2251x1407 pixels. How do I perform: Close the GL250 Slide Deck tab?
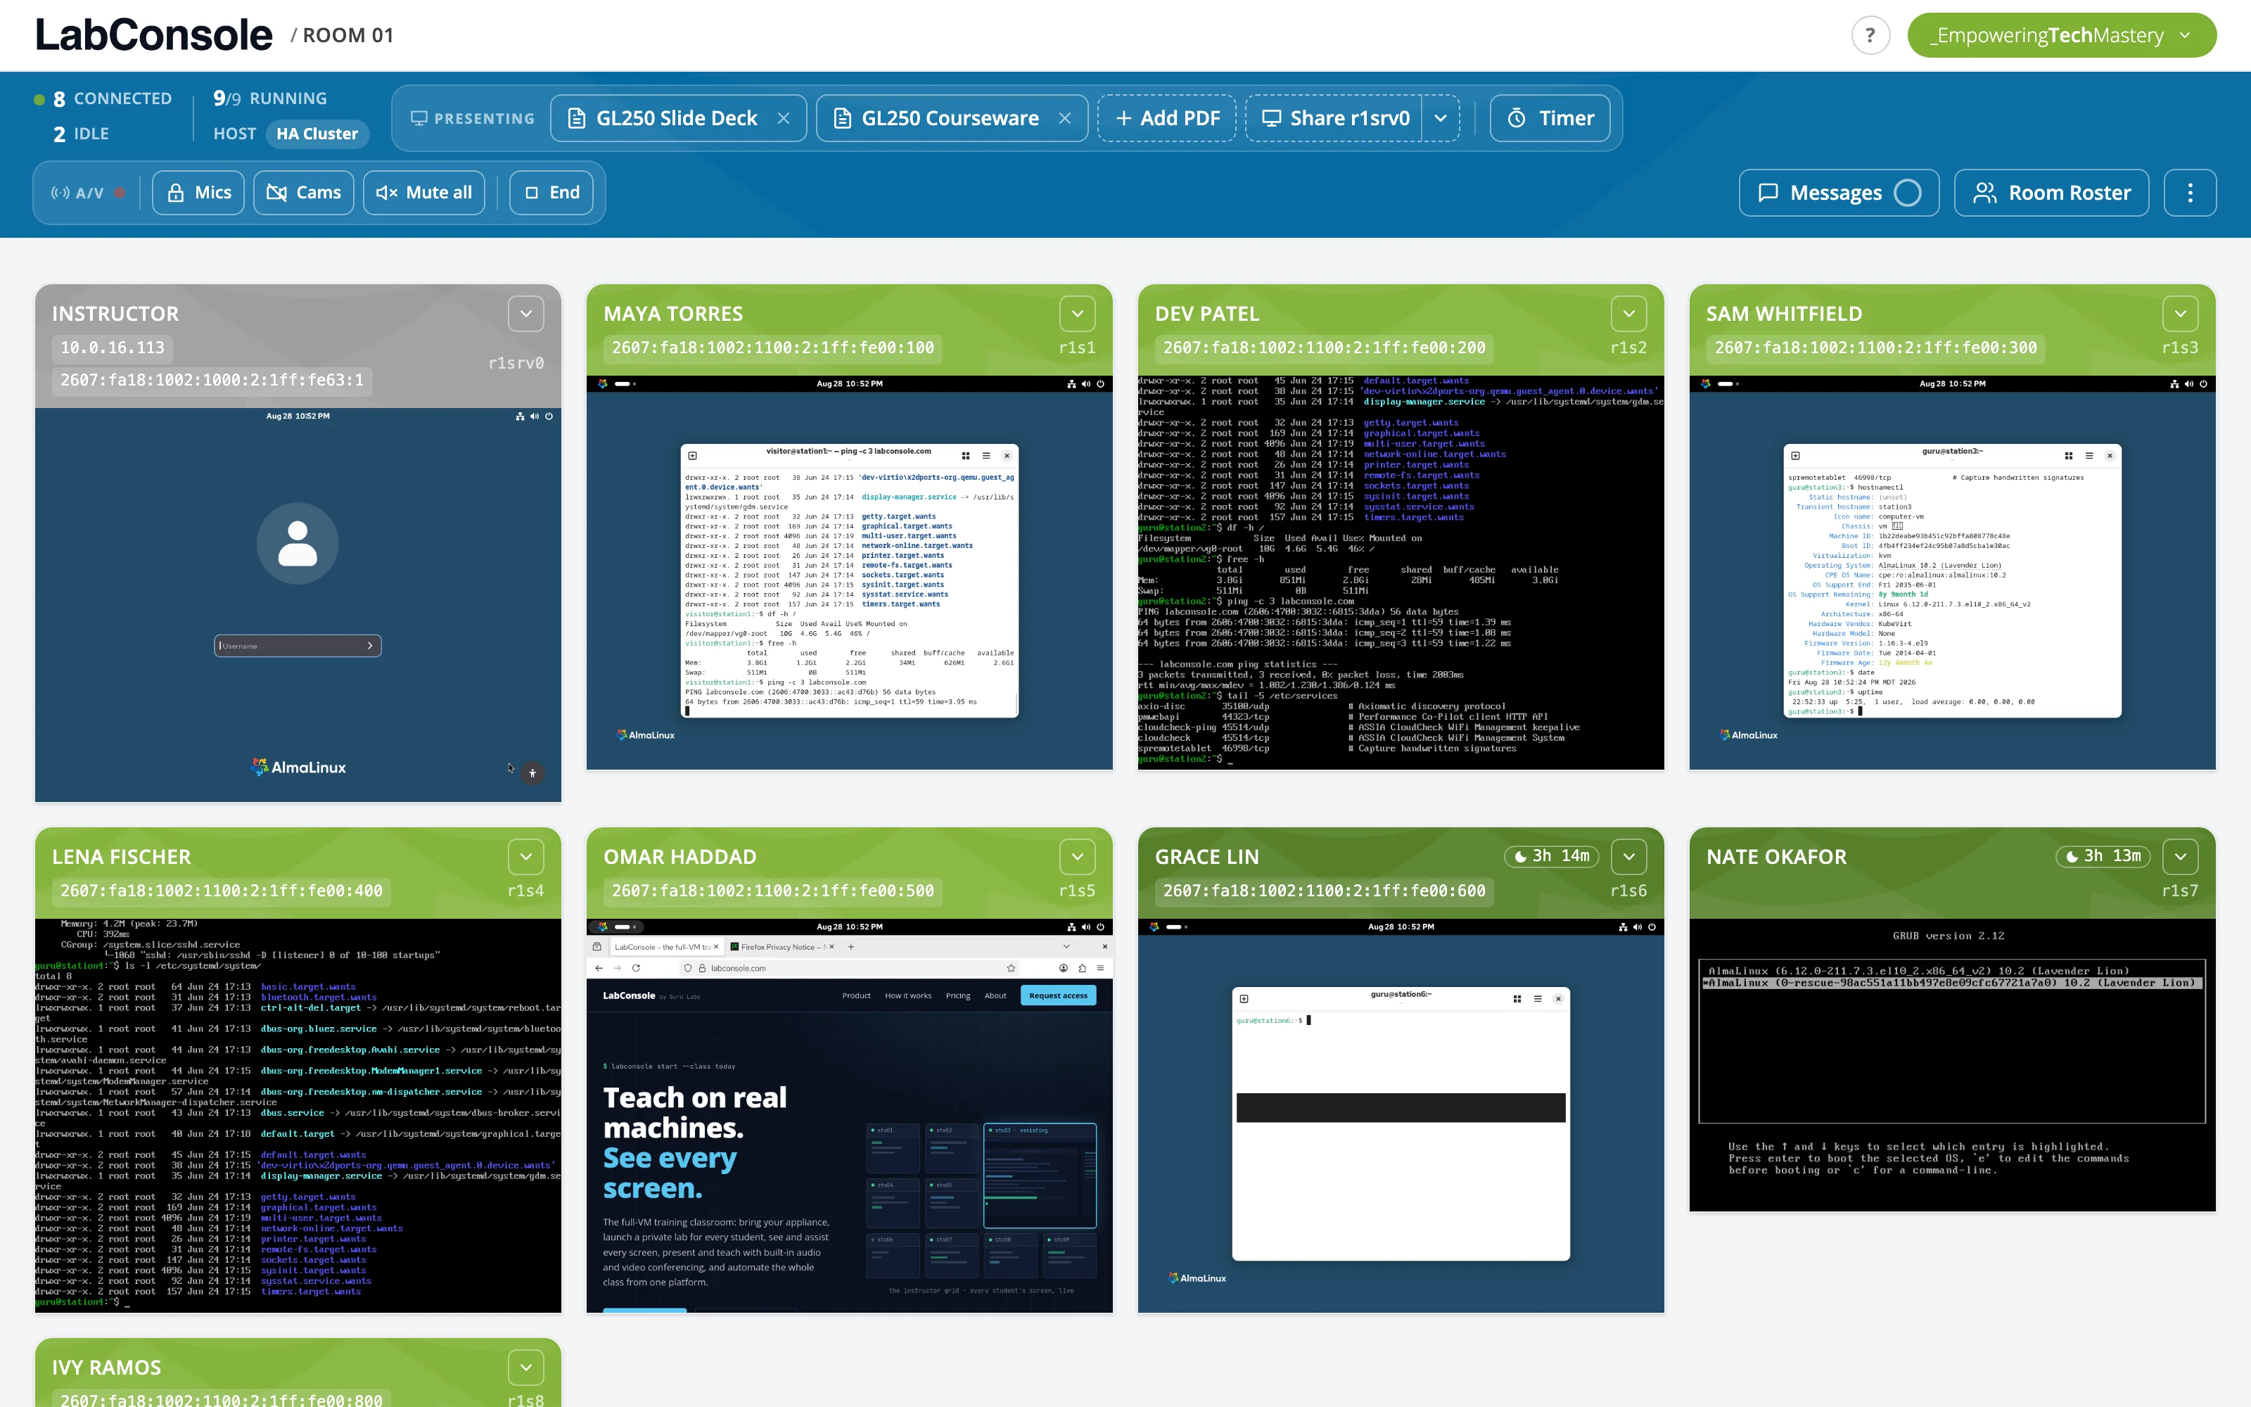click(x=783, y=118)
